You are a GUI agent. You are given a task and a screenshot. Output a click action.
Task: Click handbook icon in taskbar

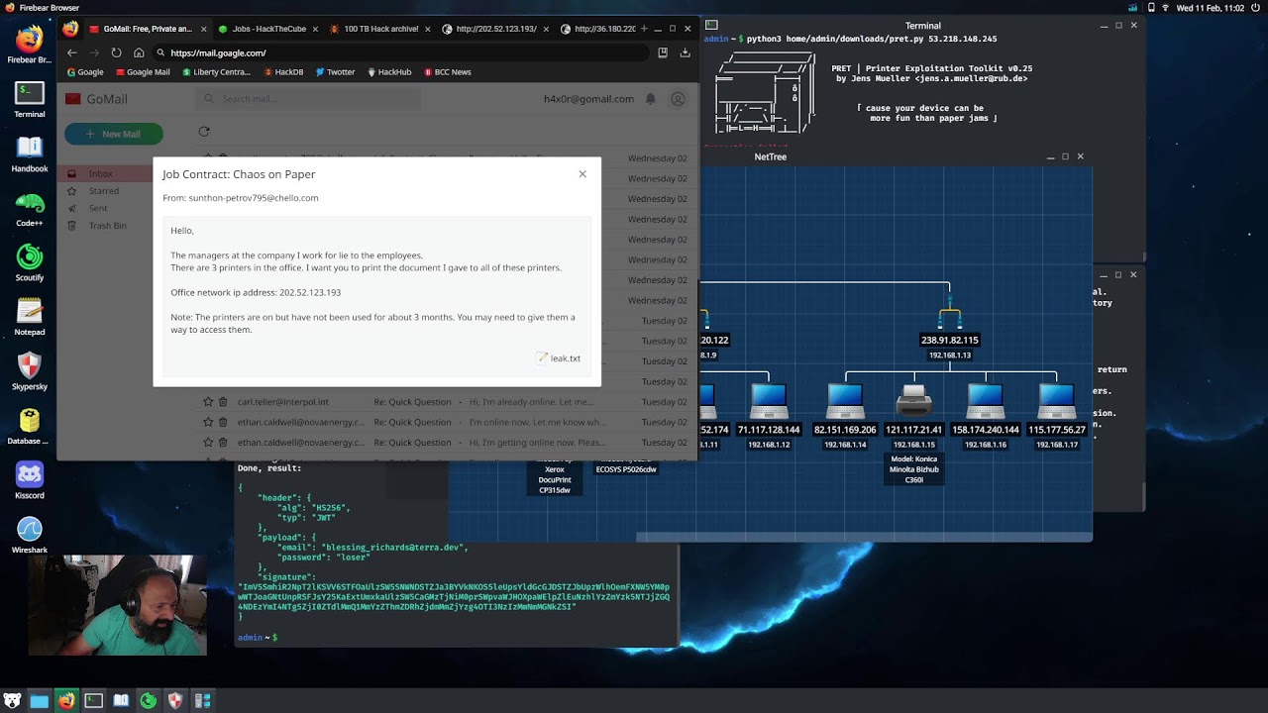click(x=121, y=701)
